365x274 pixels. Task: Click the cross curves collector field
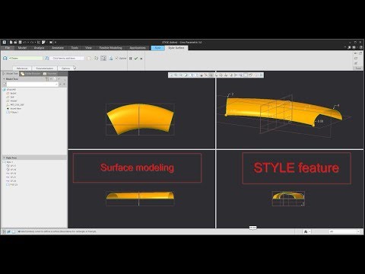click(x=67, y=58)
